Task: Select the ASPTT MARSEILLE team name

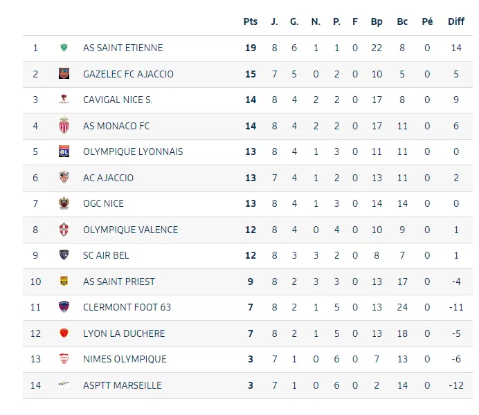Action: click(x=122, y=385)
